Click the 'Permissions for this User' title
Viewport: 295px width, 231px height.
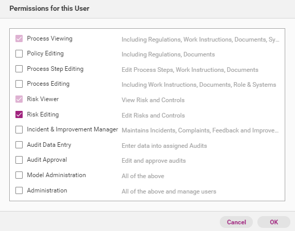[x=49, y=8]
